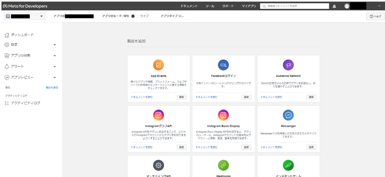Open ドキュメントを読む on InstagramグラフAPI card

142,147
